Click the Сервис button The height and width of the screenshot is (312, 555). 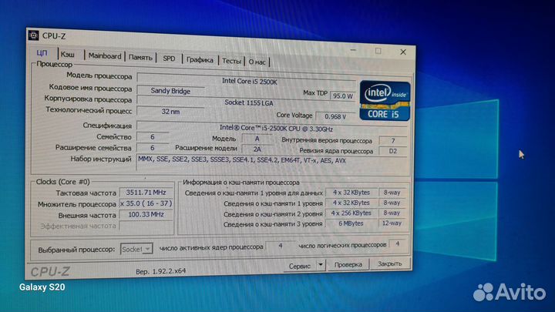tap(300, 267)
